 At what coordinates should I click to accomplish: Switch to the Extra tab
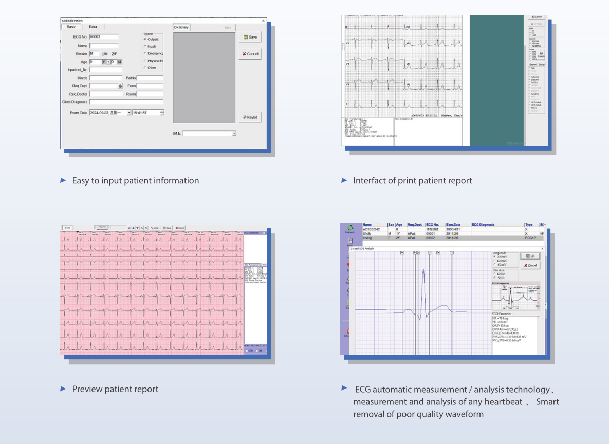coord(93,27)
